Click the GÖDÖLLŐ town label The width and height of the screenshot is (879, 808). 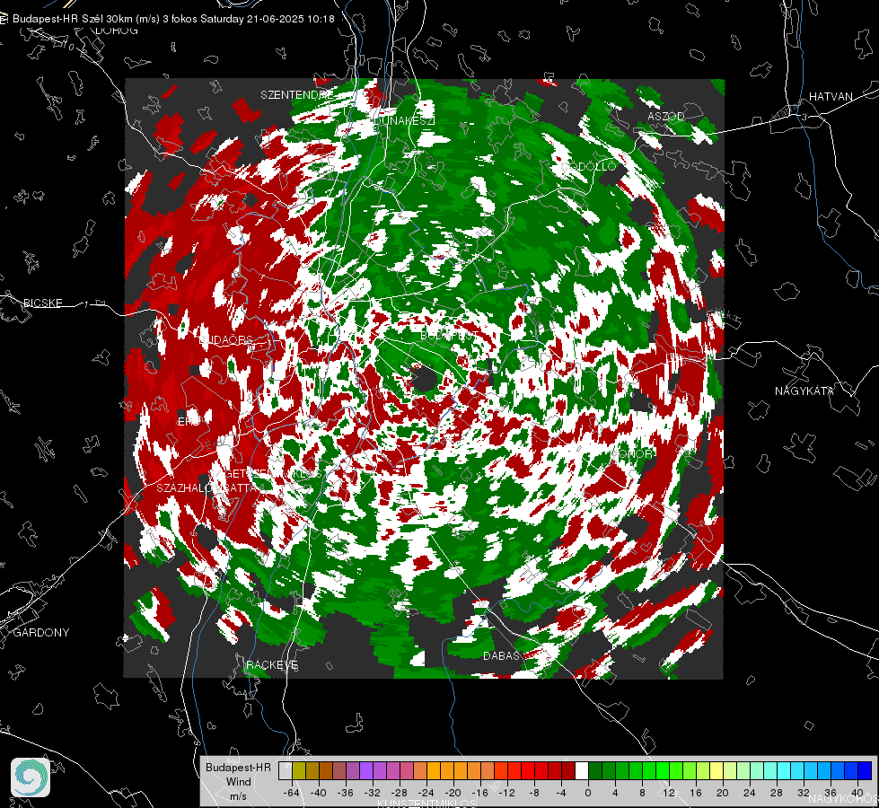[x=589, y=166]
